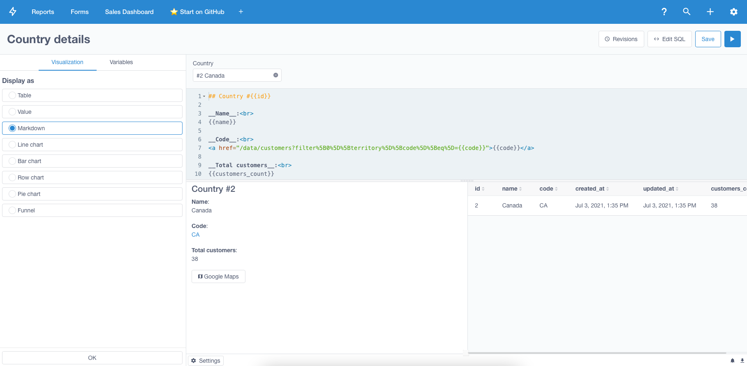This screenshot has width=747, height=366.
Task: Click the editor pane resize handle
Action: pyautogui.click(x=467, y=181)
